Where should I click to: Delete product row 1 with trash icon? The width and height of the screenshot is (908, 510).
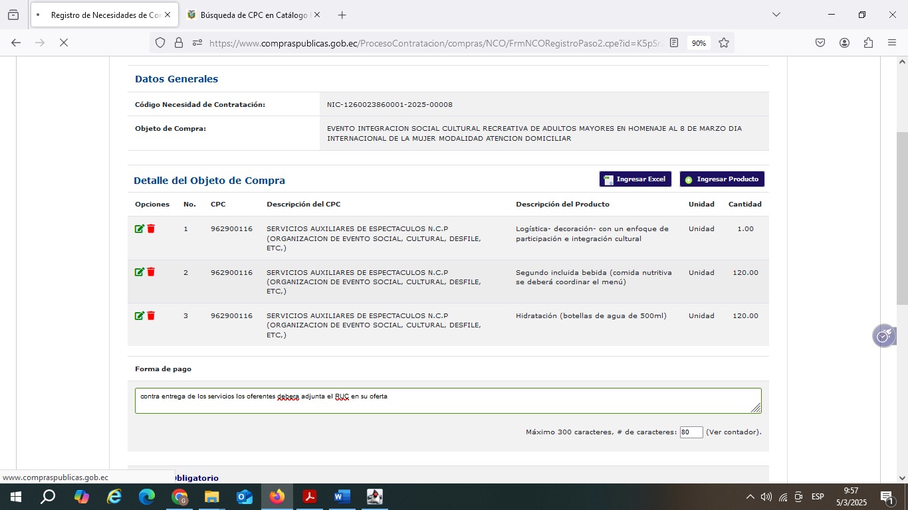pyautogui.click(x=151, y=228)
